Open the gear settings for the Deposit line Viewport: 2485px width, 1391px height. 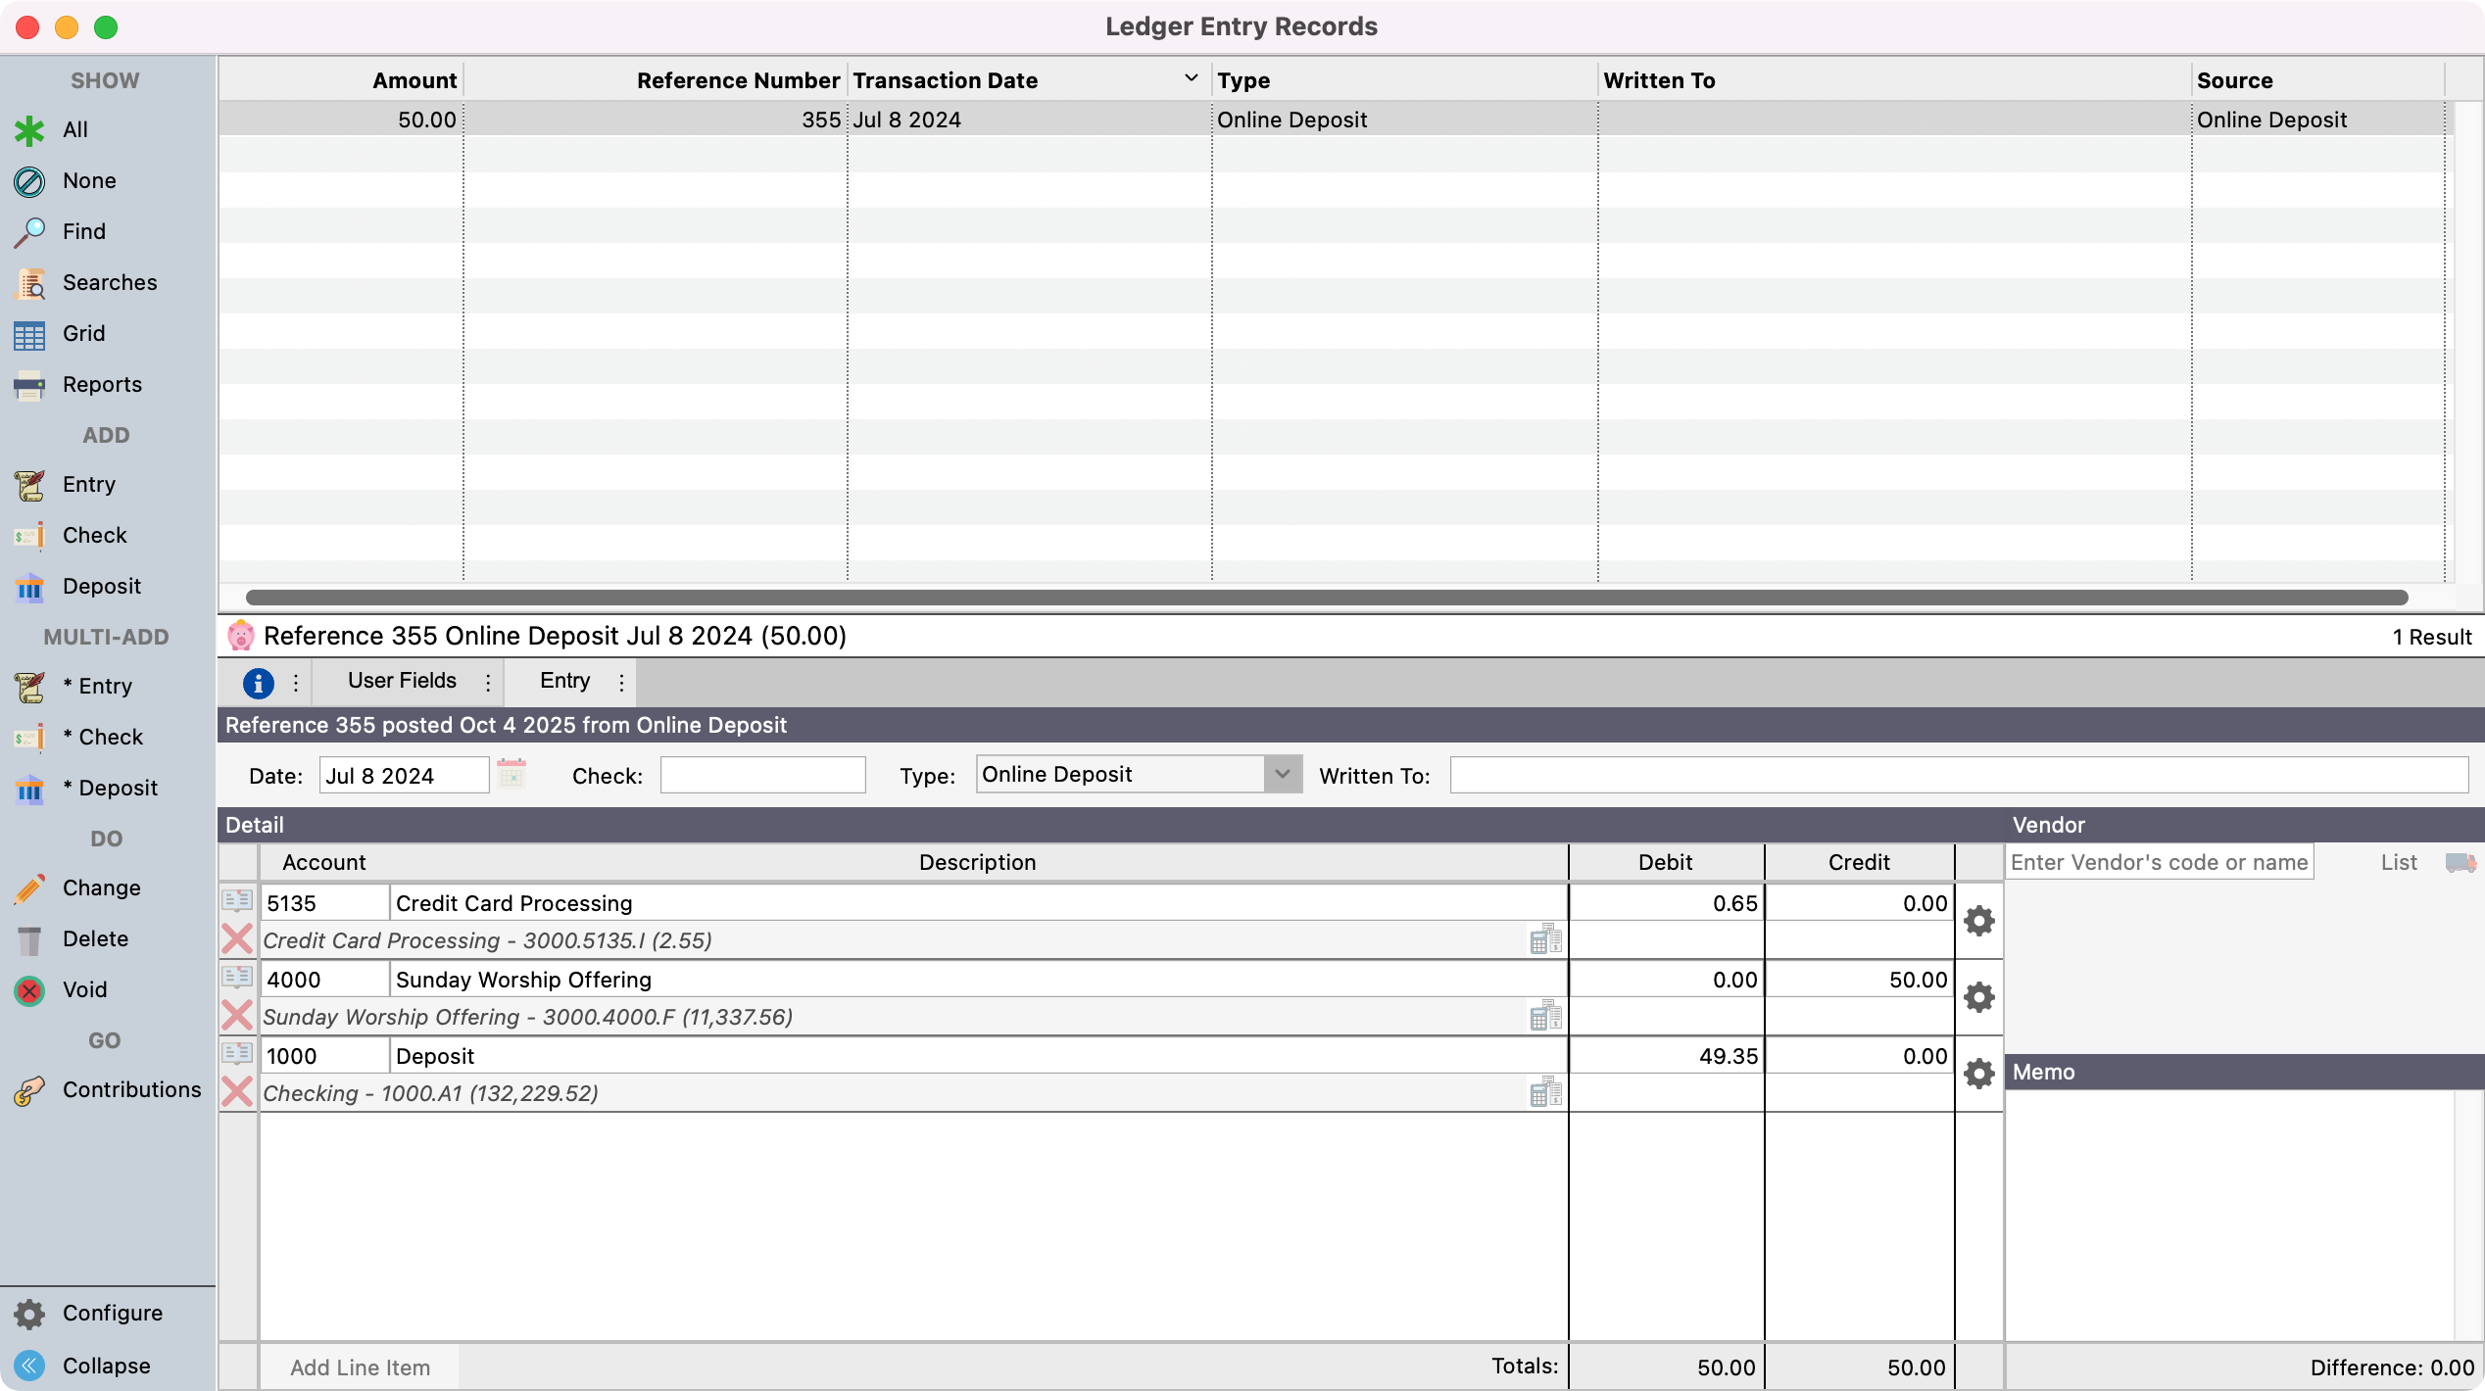click(x=1978, y=1074)
